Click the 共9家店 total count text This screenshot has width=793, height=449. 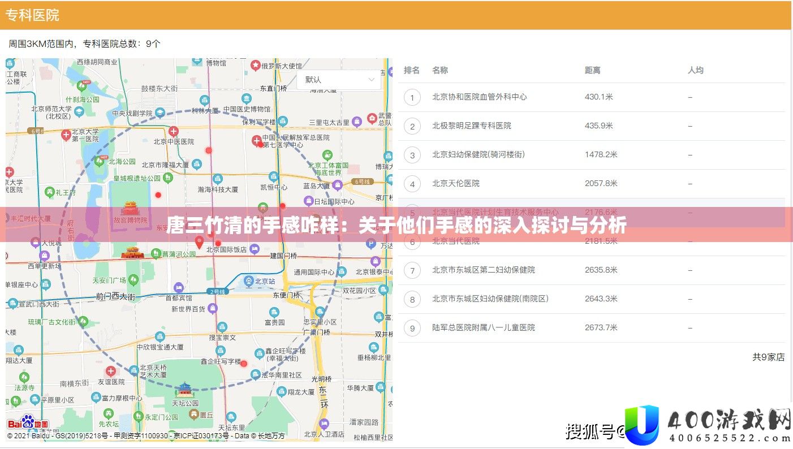(x=769, y=357)
